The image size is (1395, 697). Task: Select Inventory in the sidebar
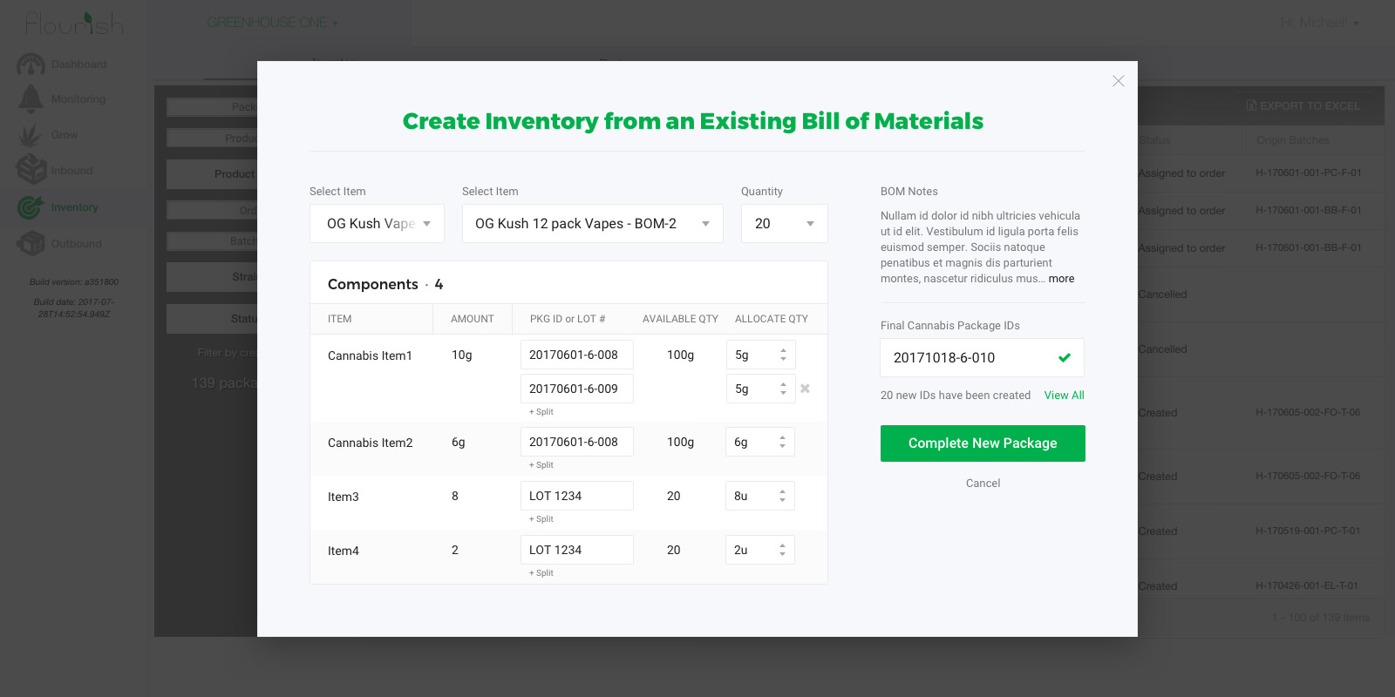click(74, 207)
